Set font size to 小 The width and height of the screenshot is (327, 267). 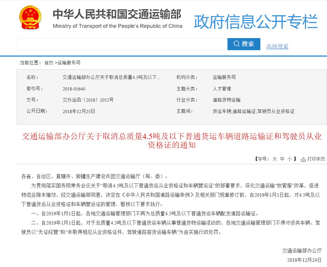coord(290,159)
